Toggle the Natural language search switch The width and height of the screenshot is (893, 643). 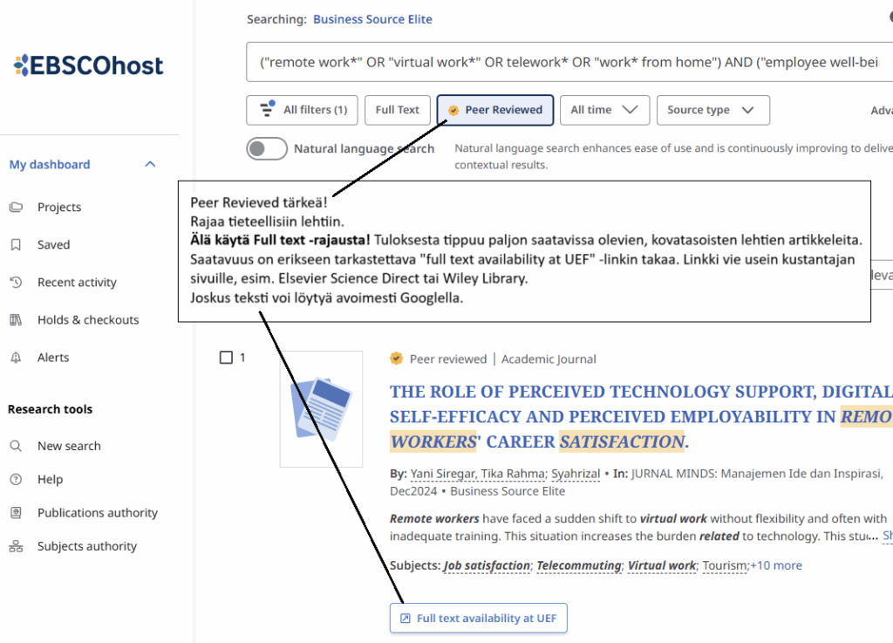(x=267, y=148)
